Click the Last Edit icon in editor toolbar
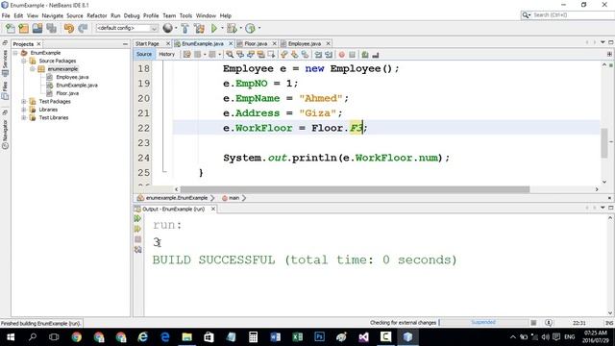This screenshot has height=346, width=615. (x=186, y=55)
